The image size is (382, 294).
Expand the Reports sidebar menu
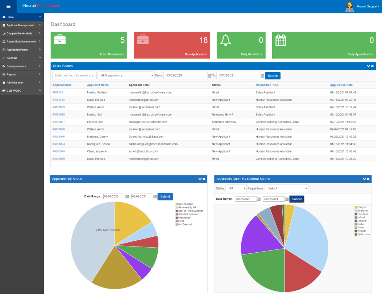[22, 74]
